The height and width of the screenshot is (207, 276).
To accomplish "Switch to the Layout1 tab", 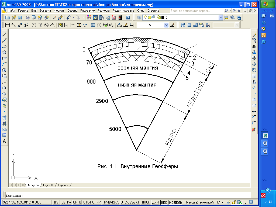I will click(48, 185).
